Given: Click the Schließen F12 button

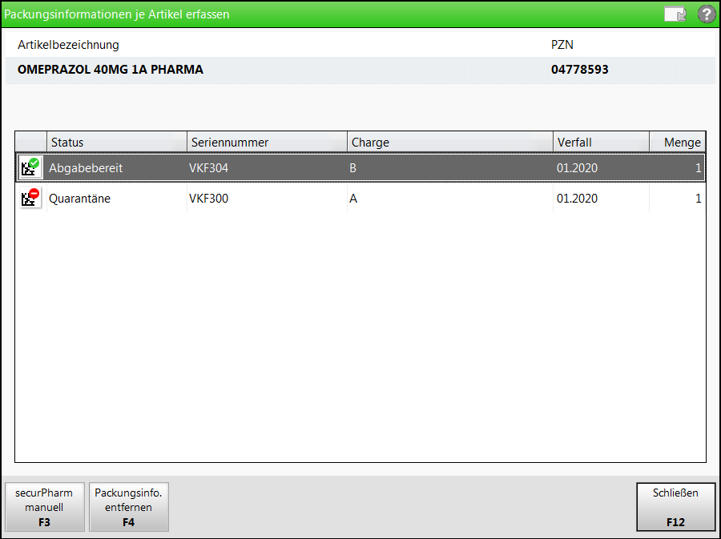Looking at the screenshot, I should tap(675, 507).
